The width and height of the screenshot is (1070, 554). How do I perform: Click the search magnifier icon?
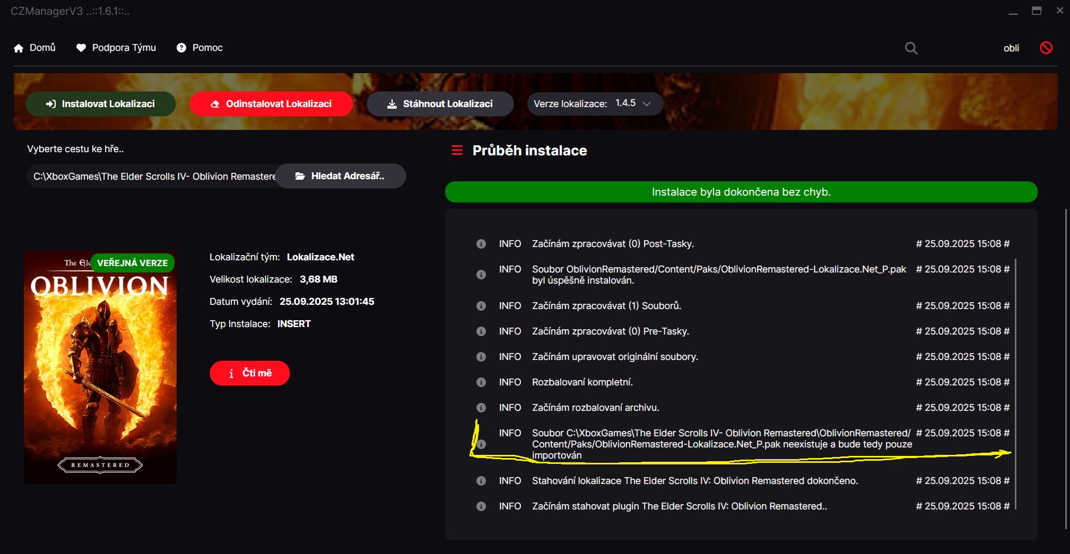pos(911,48)
